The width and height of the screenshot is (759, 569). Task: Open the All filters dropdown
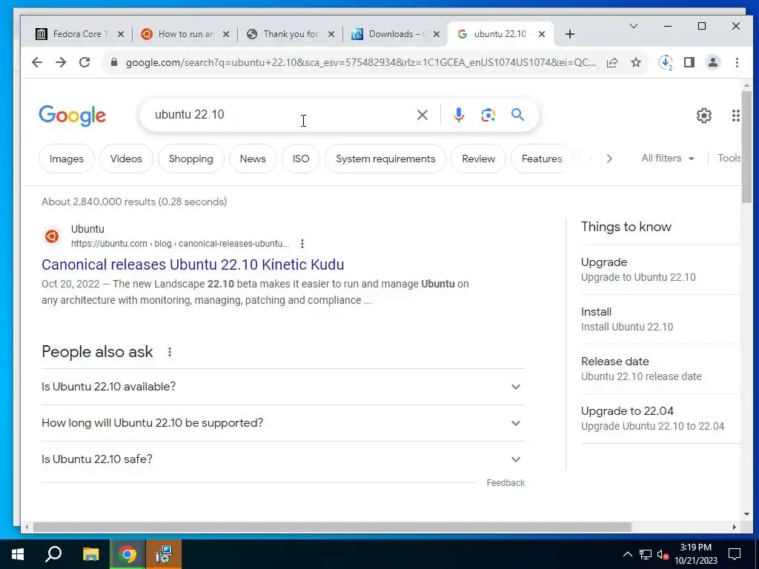click(x=668, y=159)
